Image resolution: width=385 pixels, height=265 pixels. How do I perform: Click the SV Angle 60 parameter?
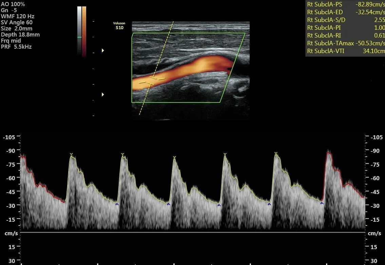tap(17, 22)
